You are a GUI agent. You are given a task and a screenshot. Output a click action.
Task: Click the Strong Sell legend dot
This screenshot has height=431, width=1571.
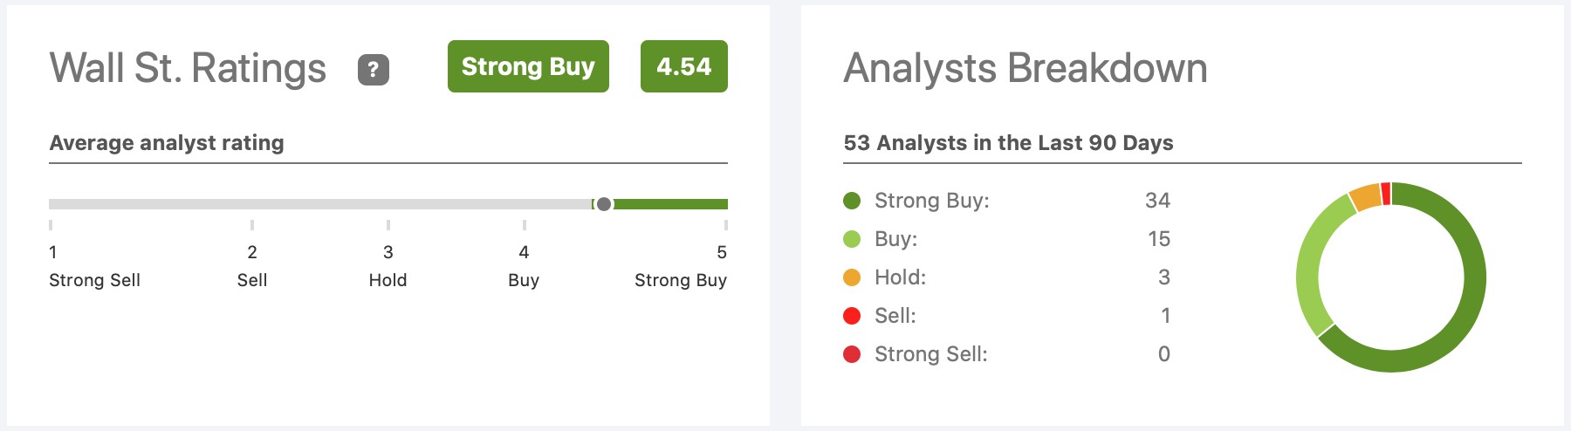click(852, 354)
